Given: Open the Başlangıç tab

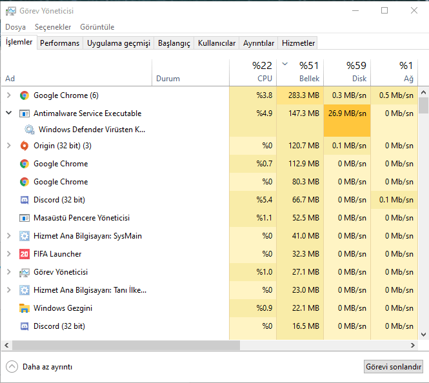Looking at the screenshot, I should pyautogui.click(x=174, y=43).
